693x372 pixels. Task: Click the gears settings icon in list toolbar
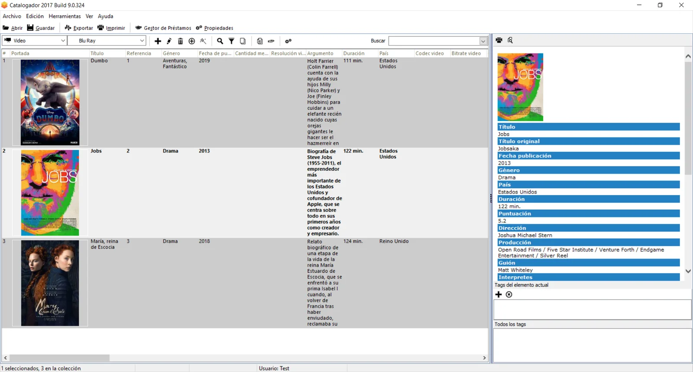[x=288, y=41]
